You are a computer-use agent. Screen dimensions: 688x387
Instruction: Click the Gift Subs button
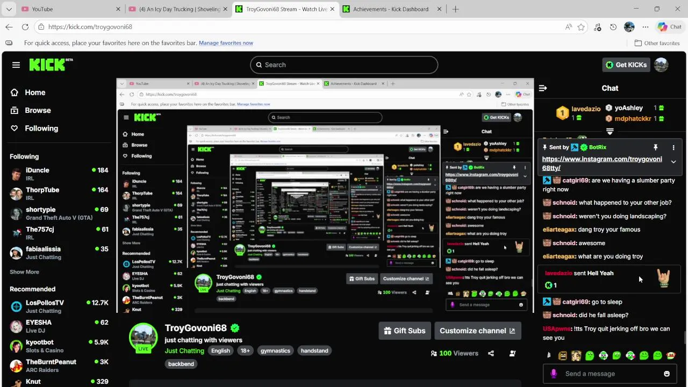click(405, 331)
